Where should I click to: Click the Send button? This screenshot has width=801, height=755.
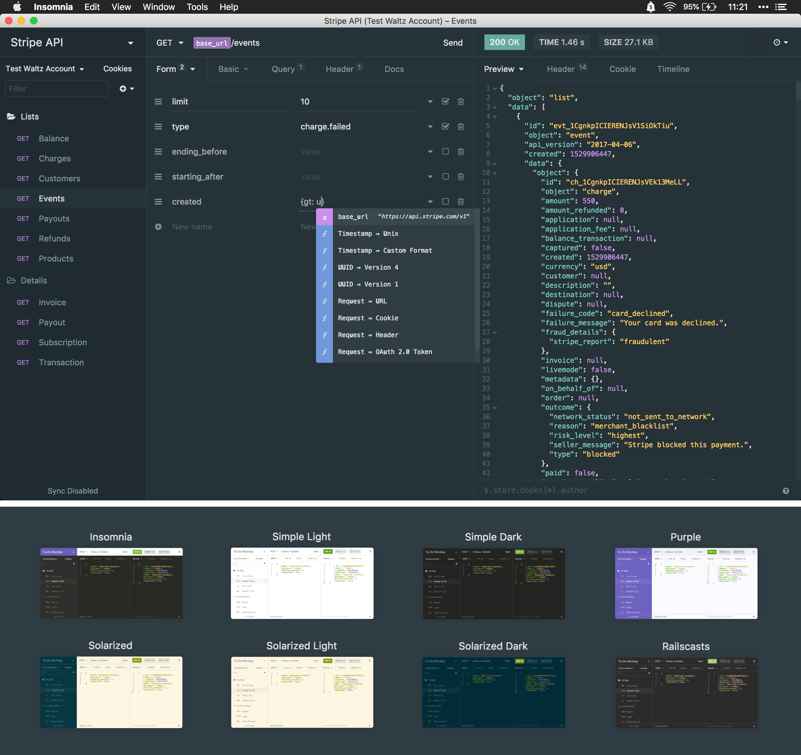click(x=452, y=43)
